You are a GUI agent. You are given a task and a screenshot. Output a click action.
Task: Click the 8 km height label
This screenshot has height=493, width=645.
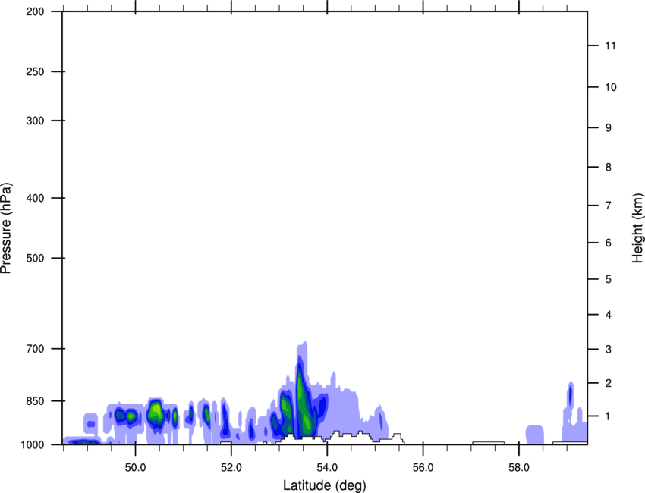609,167
